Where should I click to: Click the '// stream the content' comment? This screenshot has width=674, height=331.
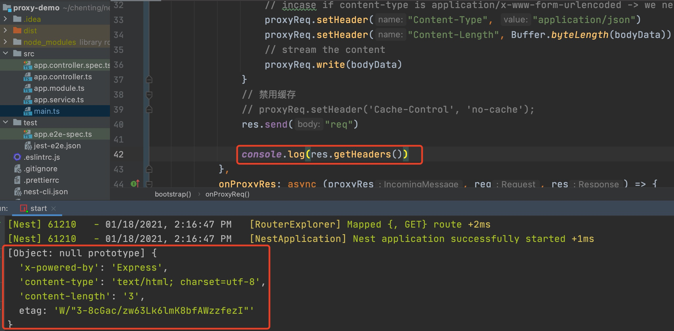coord(325,50)
